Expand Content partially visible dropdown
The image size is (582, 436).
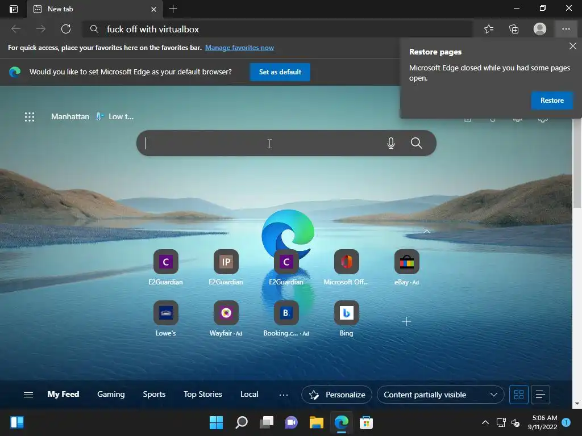[x=440, y=395]
